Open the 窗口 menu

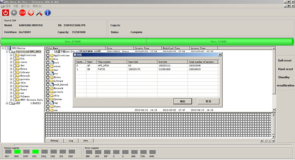25,6
